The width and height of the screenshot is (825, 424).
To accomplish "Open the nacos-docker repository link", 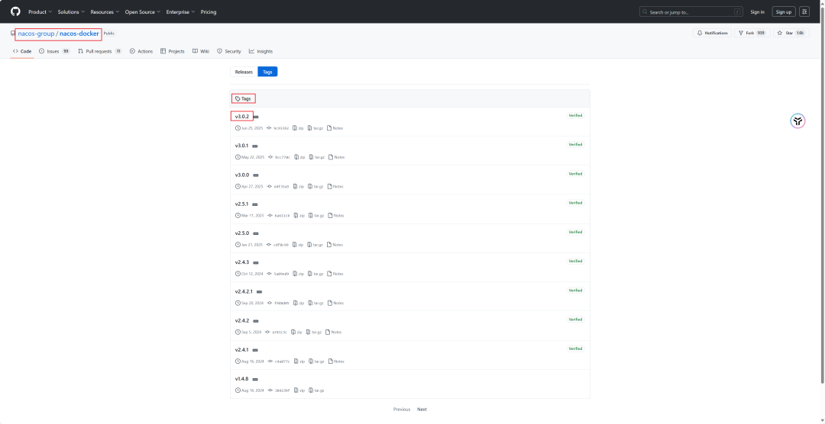I will click(x=79, y=34).
